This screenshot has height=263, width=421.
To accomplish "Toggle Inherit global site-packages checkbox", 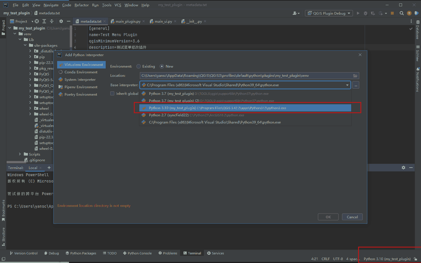I will 112,93.
